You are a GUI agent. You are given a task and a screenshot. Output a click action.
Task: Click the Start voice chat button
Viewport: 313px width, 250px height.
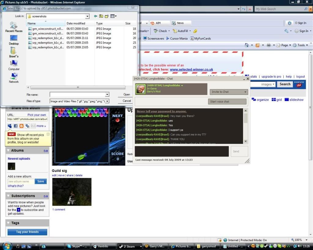pos(227,101)
